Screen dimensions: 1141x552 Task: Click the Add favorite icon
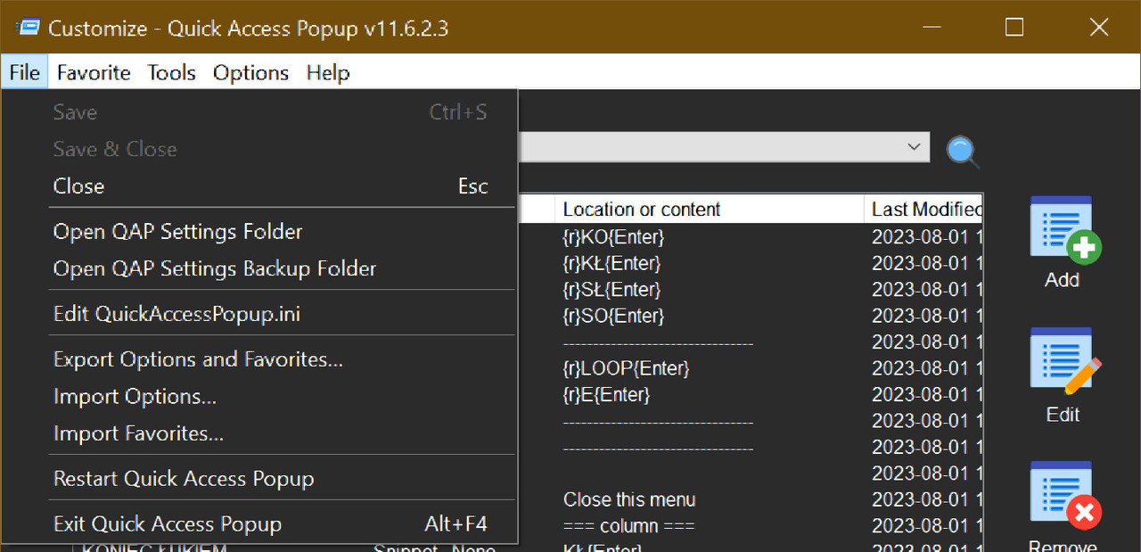click(1065, 230)
